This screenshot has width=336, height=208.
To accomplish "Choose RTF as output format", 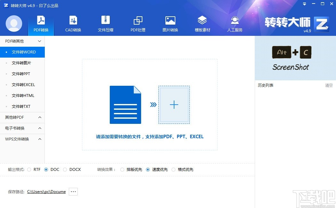I will click(x=29, y=170).
